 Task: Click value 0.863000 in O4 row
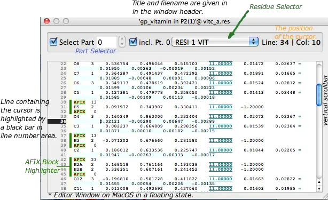tap(151, 116)
